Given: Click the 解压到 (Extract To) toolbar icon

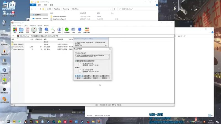Looking at the screenshot, I should [x=21, y=30].
